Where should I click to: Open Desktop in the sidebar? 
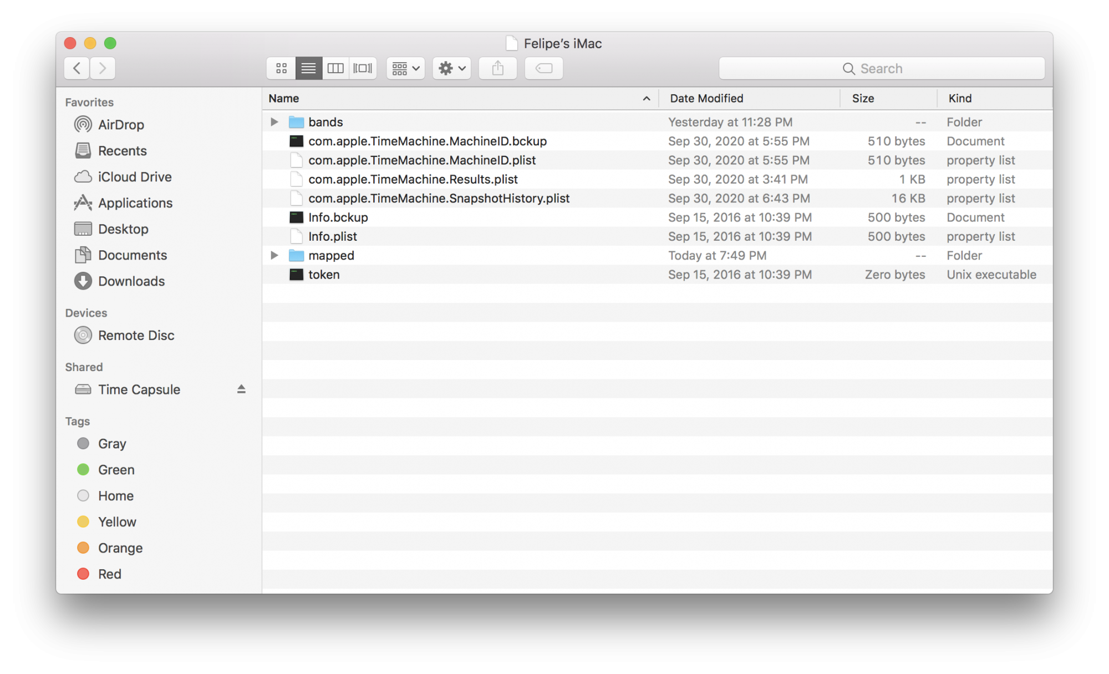(123, 229)
